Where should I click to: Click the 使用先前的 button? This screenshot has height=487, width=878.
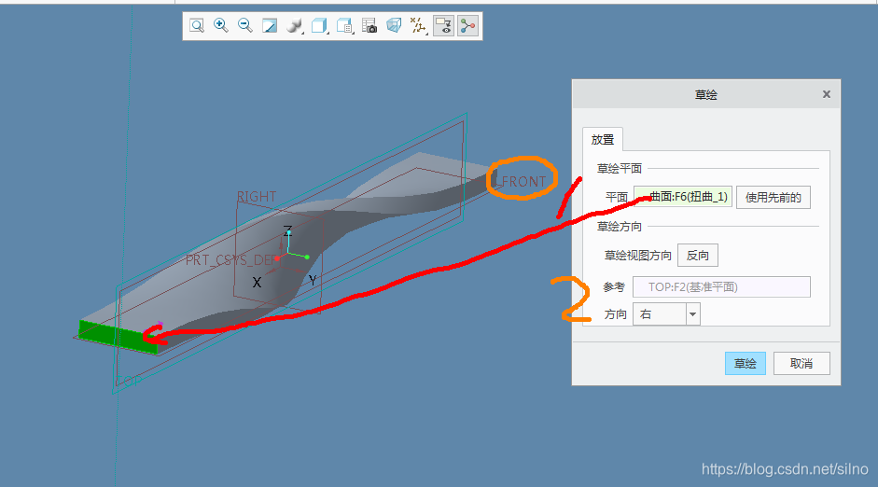[x=773, y=197]
